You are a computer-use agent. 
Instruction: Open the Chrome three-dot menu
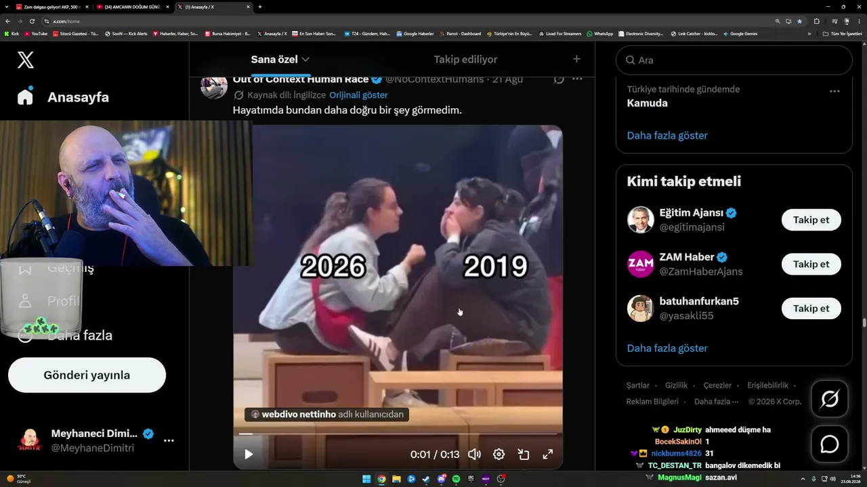(x=858, y=21)
